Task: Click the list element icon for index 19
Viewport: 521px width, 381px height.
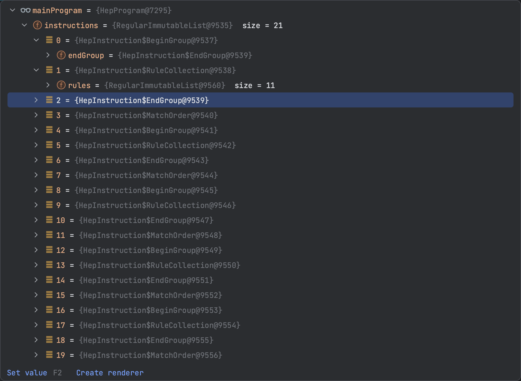Action: (49, 355)
